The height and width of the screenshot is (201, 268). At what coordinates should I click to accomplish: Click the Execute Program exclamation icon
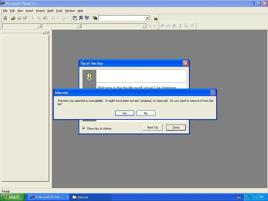click(180, 26)
